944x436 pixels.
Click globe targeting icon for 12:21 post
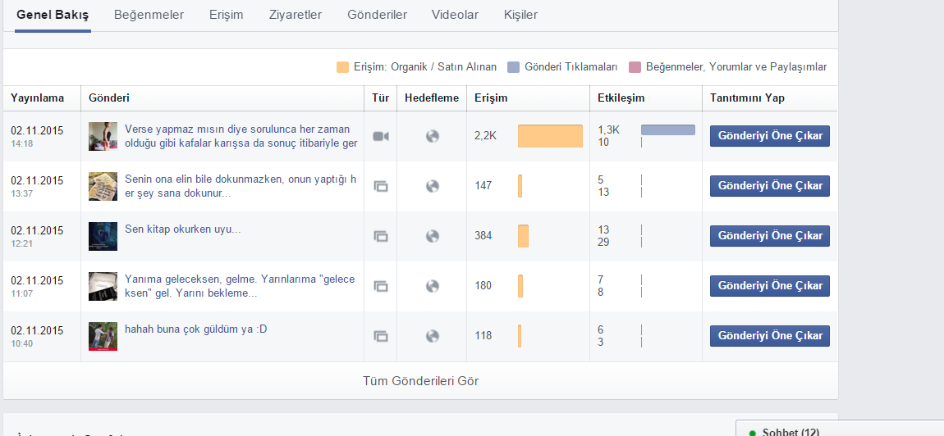(x=433, y=236)
